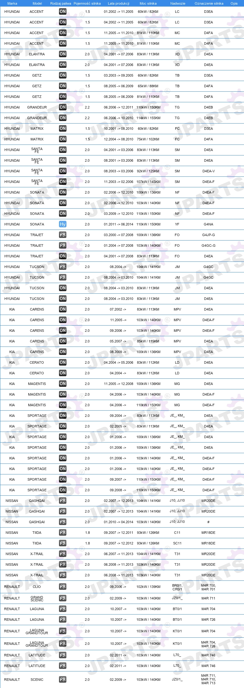Click petrol icon in Tiida SC11 row
This screenshot has height=688, width=244.
click(63, 543)
